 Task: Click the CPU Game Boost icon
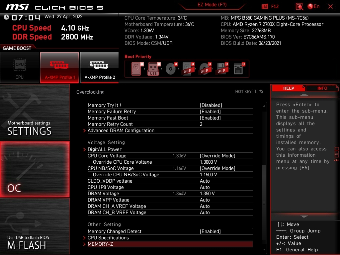[20, 67]
